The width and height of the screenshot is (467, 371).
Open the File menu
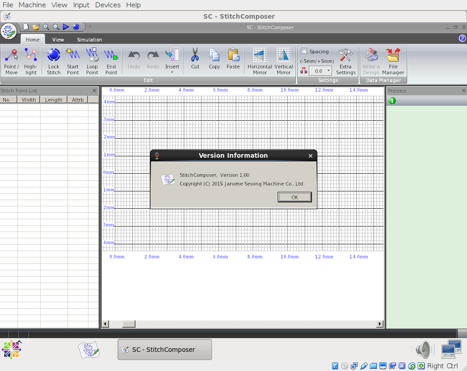coord(8,5)
